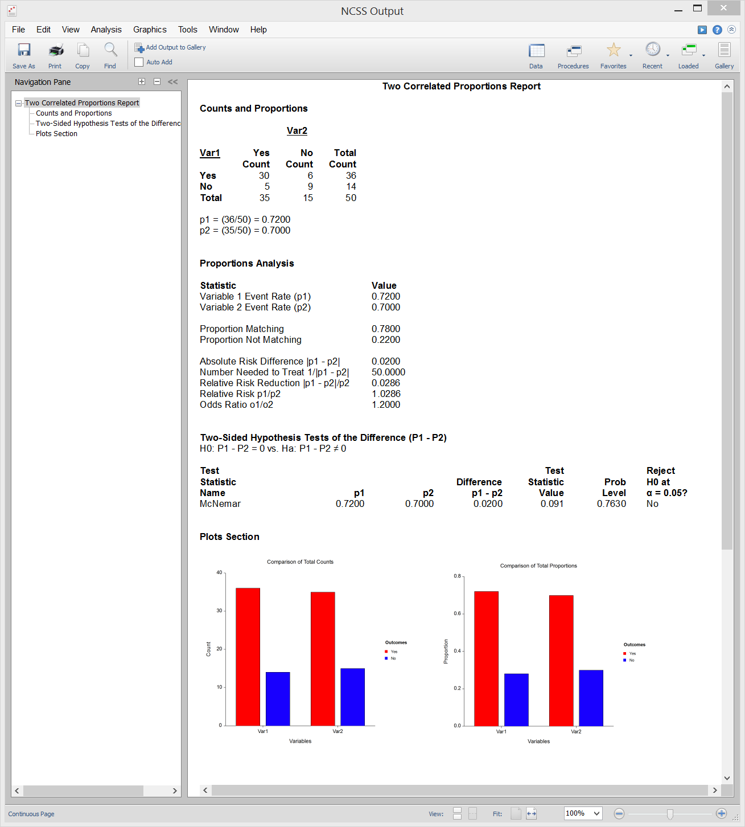Viewport: 745px width, 827px height.
Task: Click the Loaded procedures icon
Action: [689, 50]
